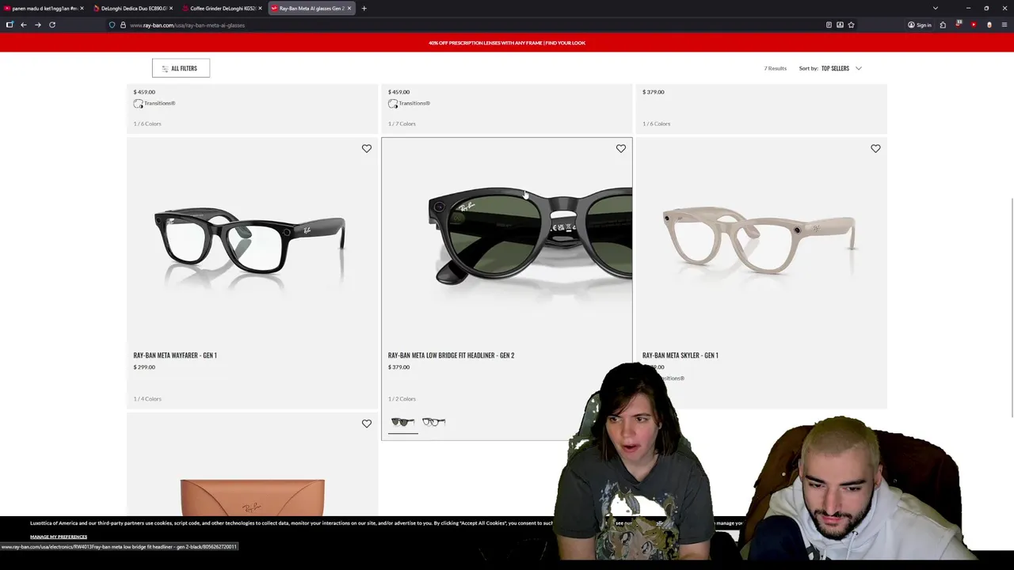Click the $379.00 Headliner Gen 2 price
The width and height of the screenshot is (1014, 570).
coord(398,367)
